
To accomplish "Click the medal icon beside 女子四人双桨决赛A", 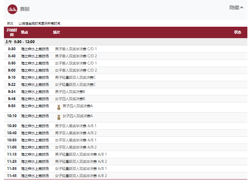I will 59,117.
